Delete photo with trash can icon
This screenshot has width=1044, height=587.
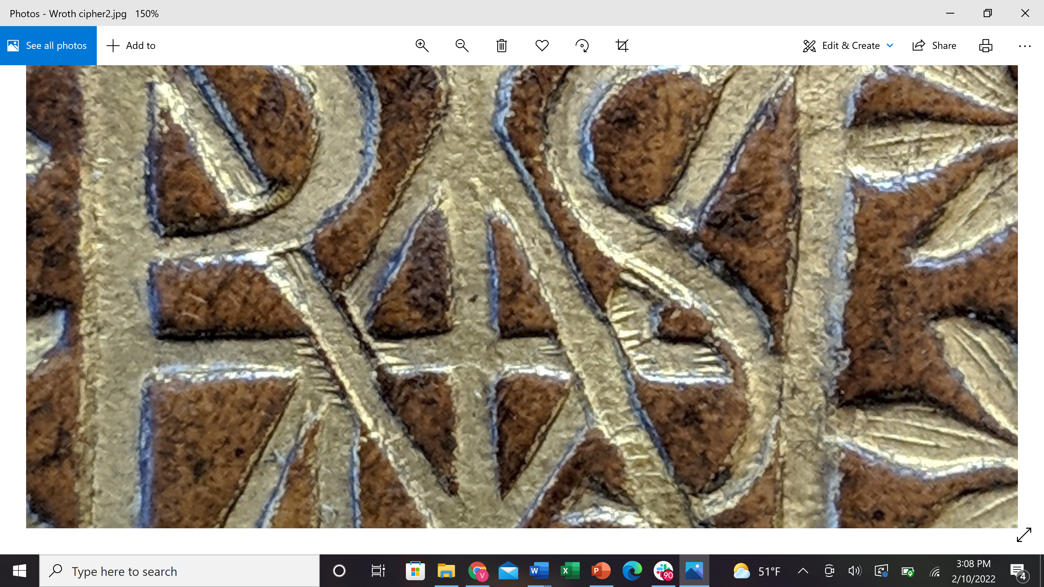502,45
